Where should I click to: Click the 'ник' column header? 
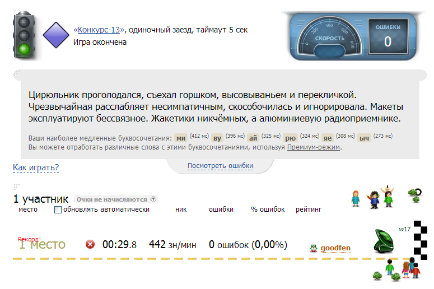click(181, 209)
